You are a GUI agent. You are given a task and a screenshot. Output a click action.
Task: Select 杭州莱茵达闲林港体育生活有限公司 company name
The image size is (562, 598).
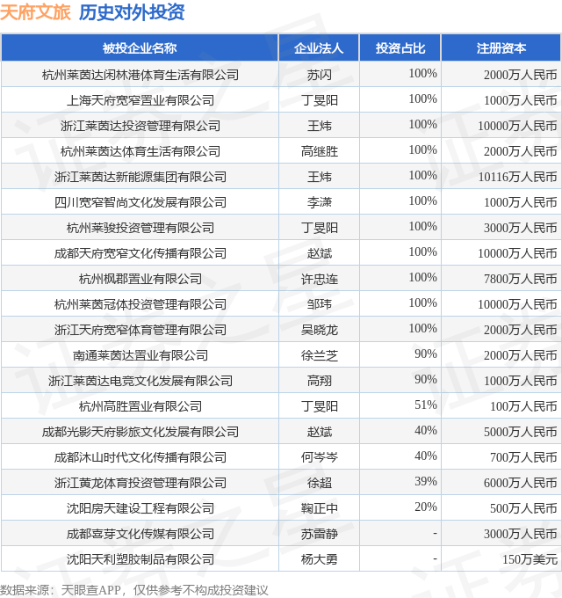click(140, 75)
